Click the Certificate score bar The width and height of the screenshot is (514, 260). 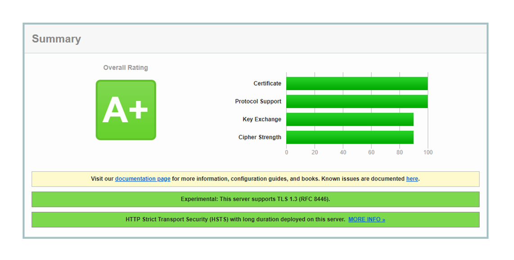(x=356, y=83)
